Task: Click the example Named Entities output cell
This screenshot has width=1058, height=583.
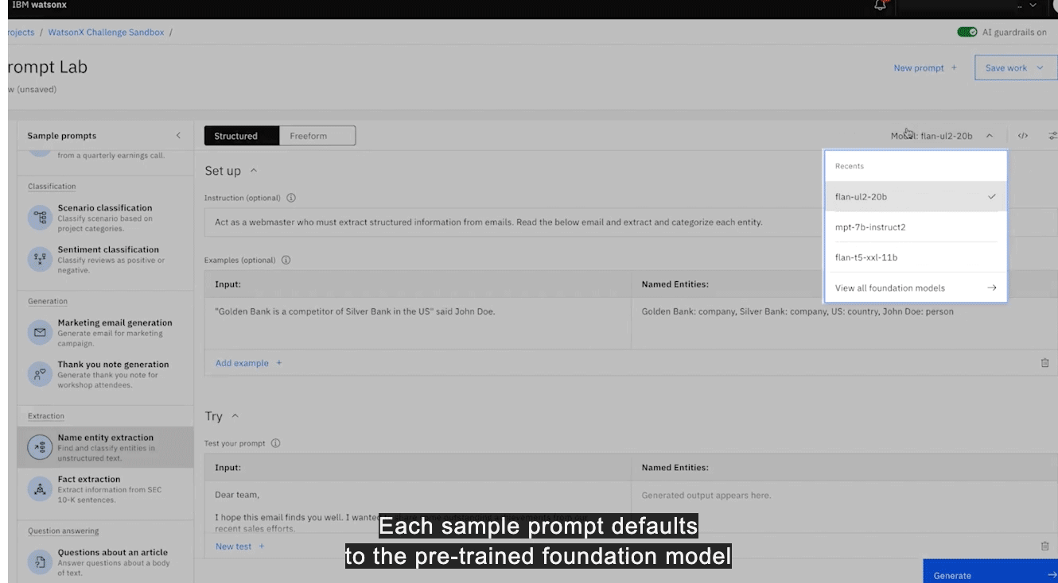Action: [844, 324]
